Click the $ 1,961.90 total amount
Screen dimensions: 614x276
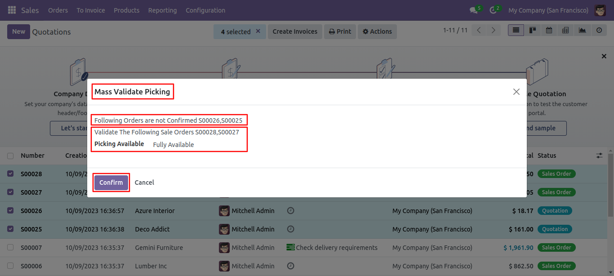pos(518,247)
